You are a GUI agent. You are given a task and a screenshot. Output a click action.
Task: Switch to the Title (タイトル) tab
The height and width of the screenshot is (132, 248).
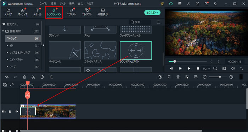click(x=37, y=12)
